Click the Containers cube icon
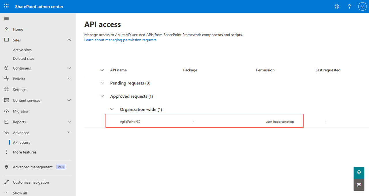Image resolution: width=369 pixels, height=196 pixels. 6,68
